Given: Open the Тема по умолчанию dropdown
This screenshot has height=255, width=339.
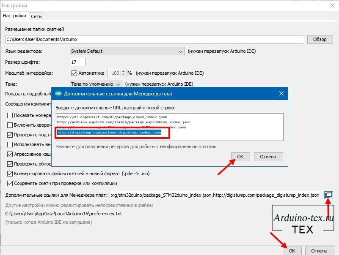Looking at the screenshot, I should click(96, 84).
